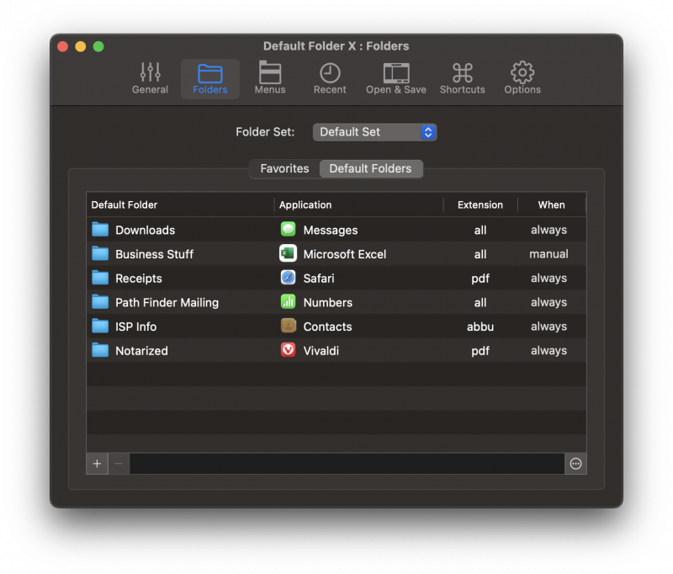The height and width of the screenshot is (574, 673).
Task: Click the Contacts application name
Action: [327, 327]
